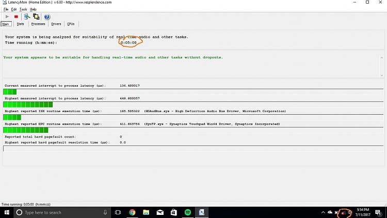Screen dimensions: 387x218
Task: Start monitoring with the green play button
Action: pos(7,17)
